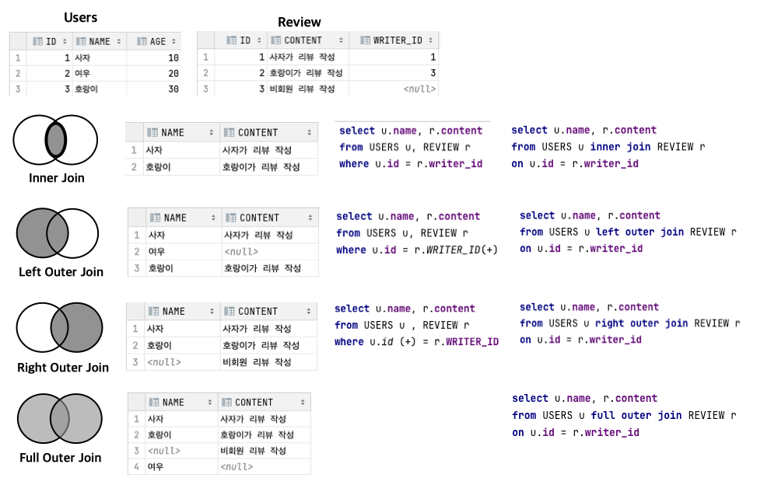Click the Left Outer Join Venn diagram
The image size is (764, 492).
pyautogui.click(x=58, y=233)
